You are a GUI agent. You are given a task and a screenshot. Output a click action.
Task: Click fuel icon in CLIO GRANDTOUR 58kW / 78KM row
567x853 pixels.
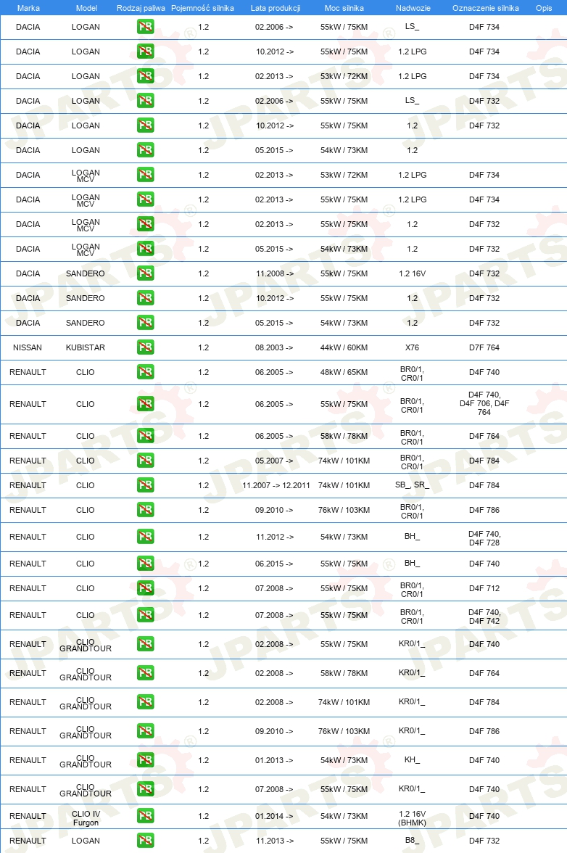[145, 673]
